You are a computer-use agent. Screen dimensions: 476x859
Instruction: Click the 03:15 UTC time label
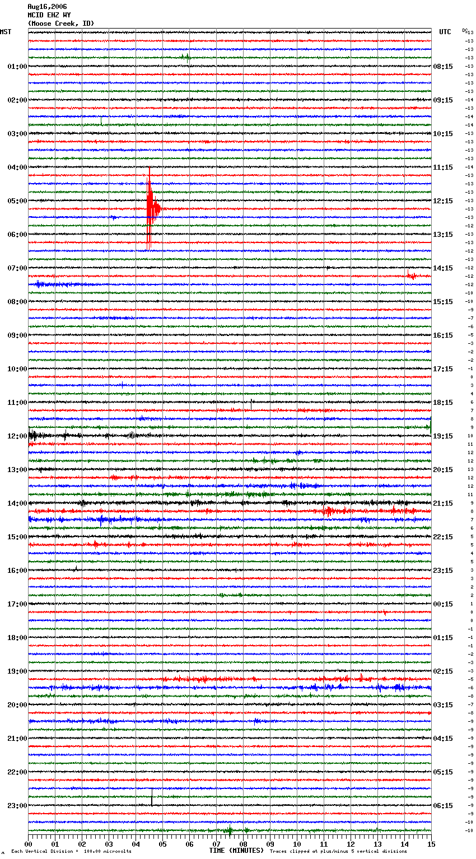click(x=443, y=705)
